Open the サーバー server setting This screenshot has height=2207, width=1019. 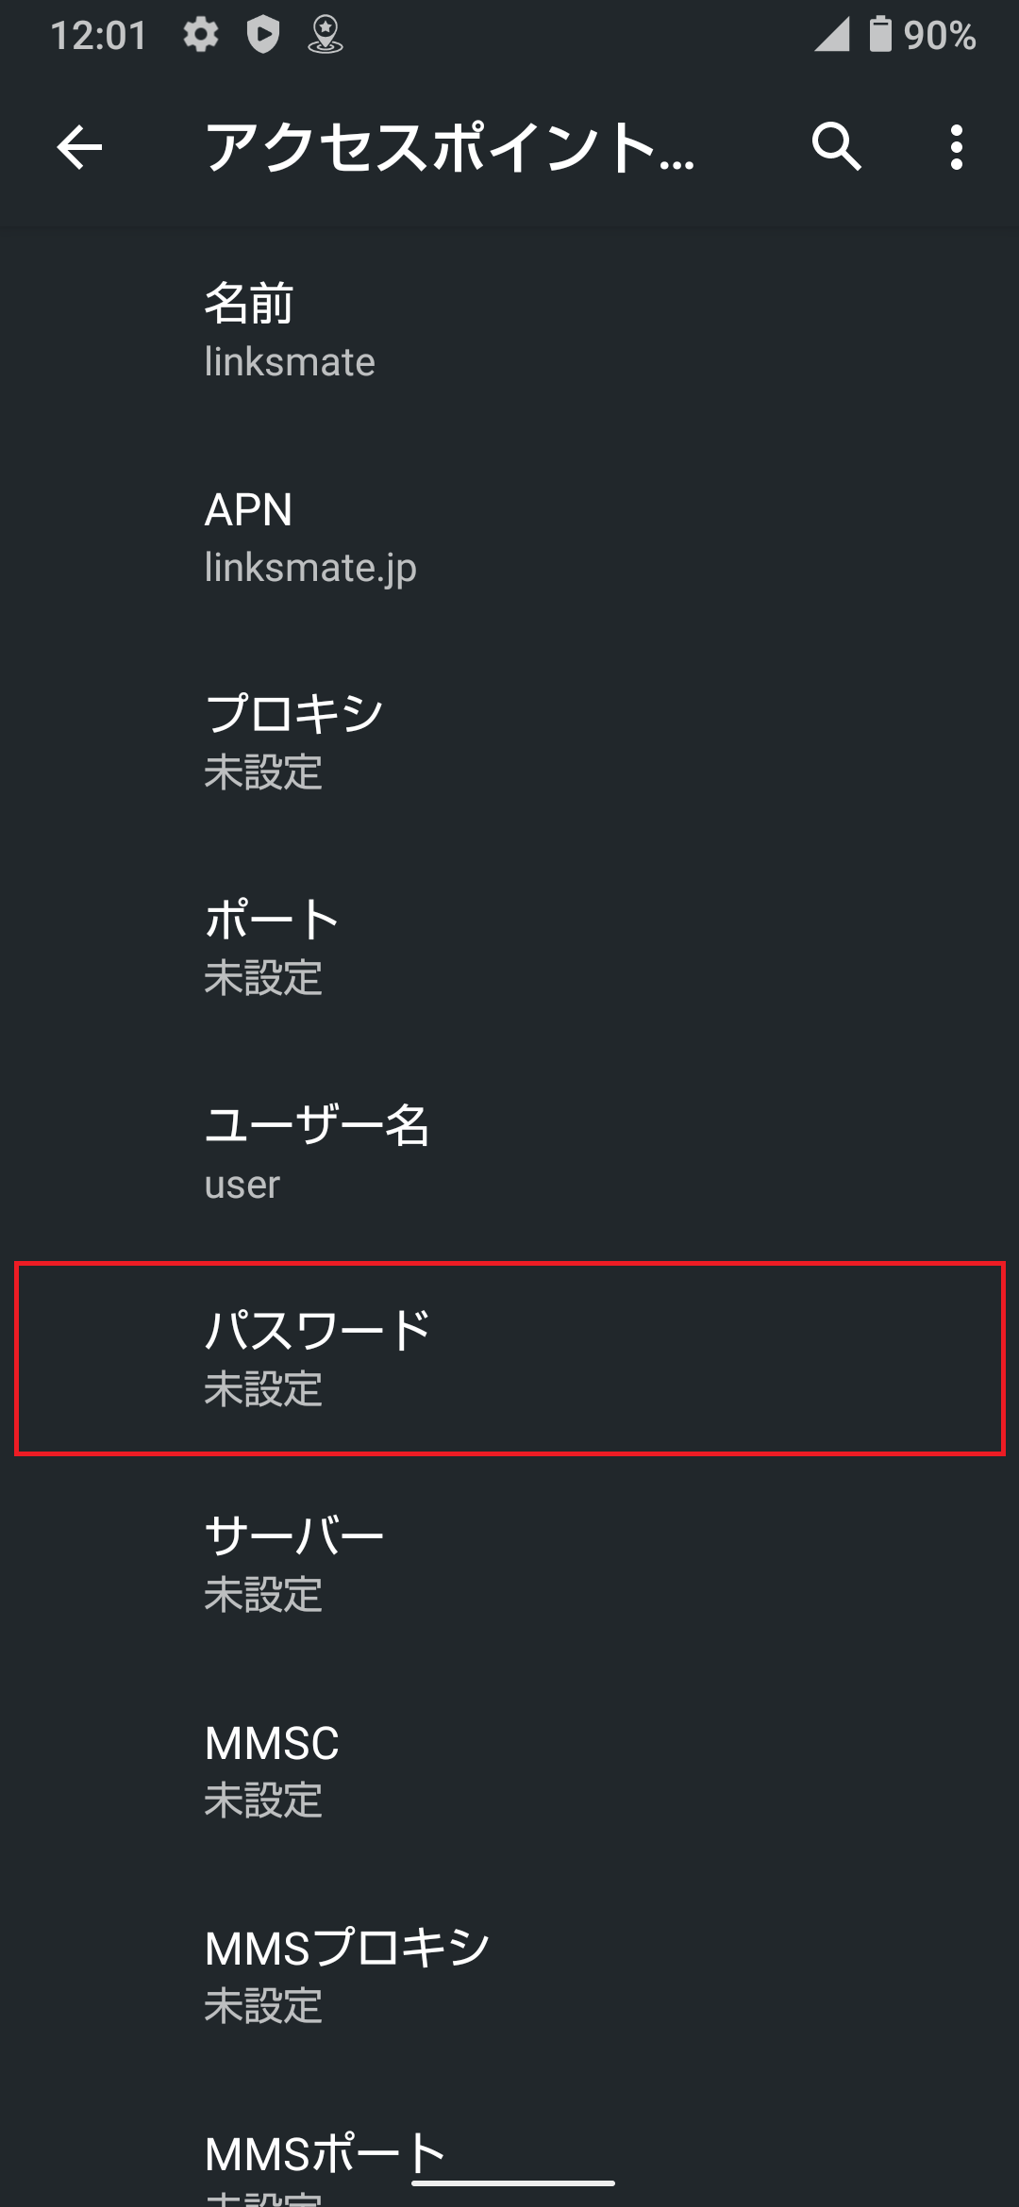tap(509, 1563)
